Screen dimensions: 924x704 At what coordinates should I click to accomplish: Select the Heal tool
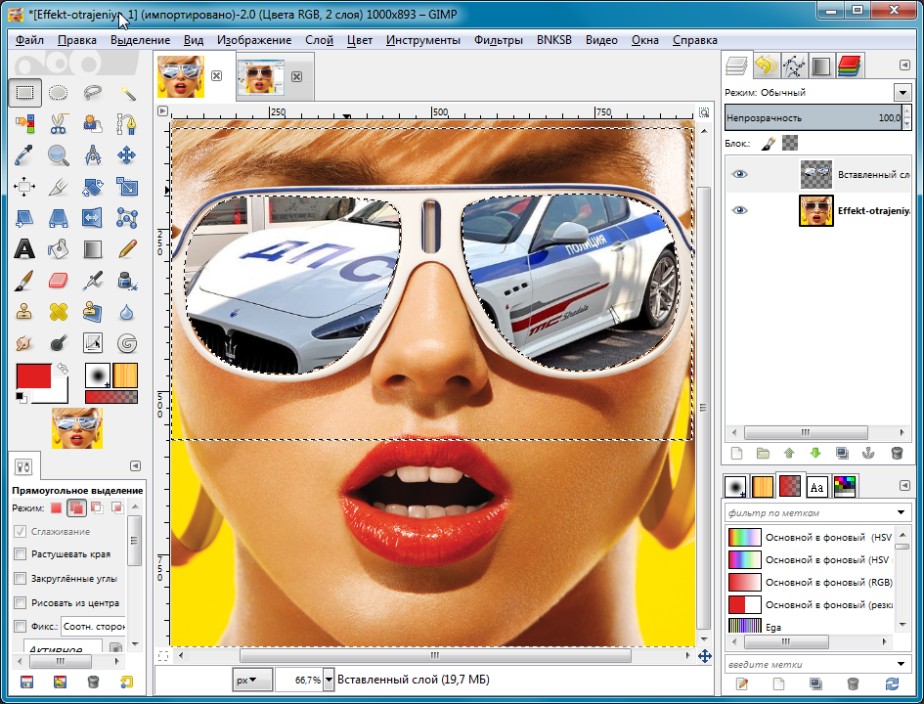tap(59, 312)
